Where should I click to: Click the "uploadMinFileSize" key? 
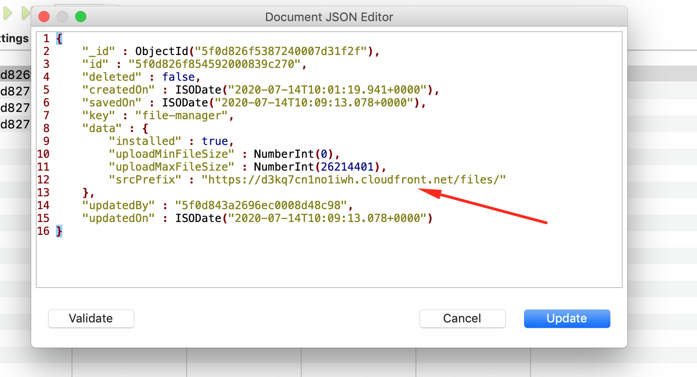(x=171, y=154)
